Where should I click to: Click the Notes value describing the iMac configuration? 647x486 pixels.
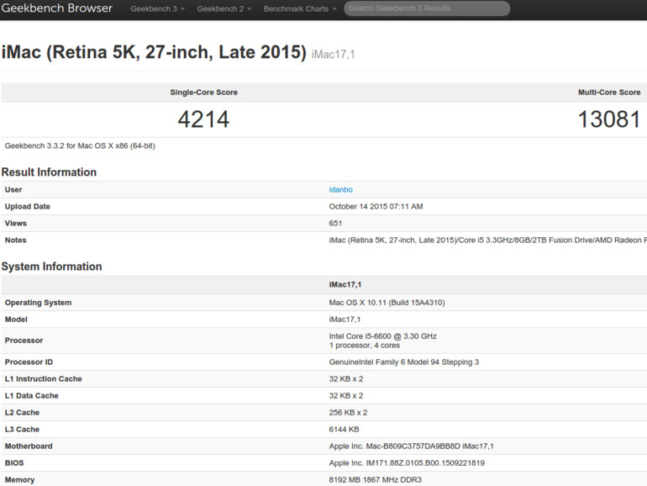point(487,240)
